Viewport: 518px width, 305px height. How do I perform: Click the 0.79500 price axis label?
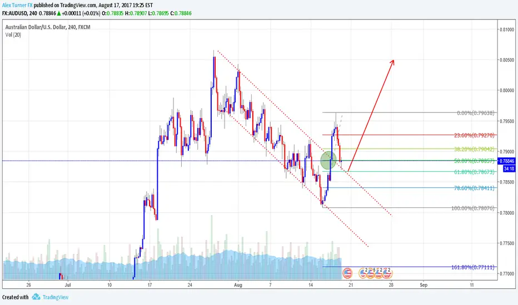click(x=507, y=121)
